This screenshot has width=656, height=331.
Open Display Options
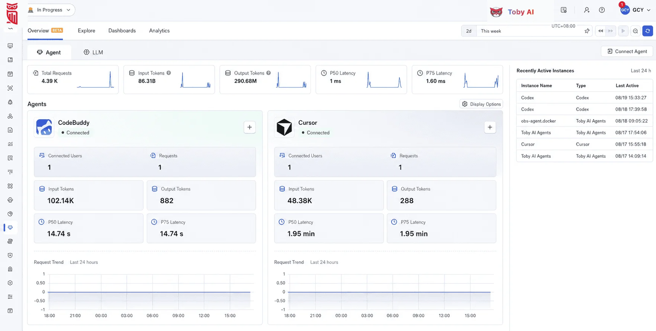tap(481, 104)
